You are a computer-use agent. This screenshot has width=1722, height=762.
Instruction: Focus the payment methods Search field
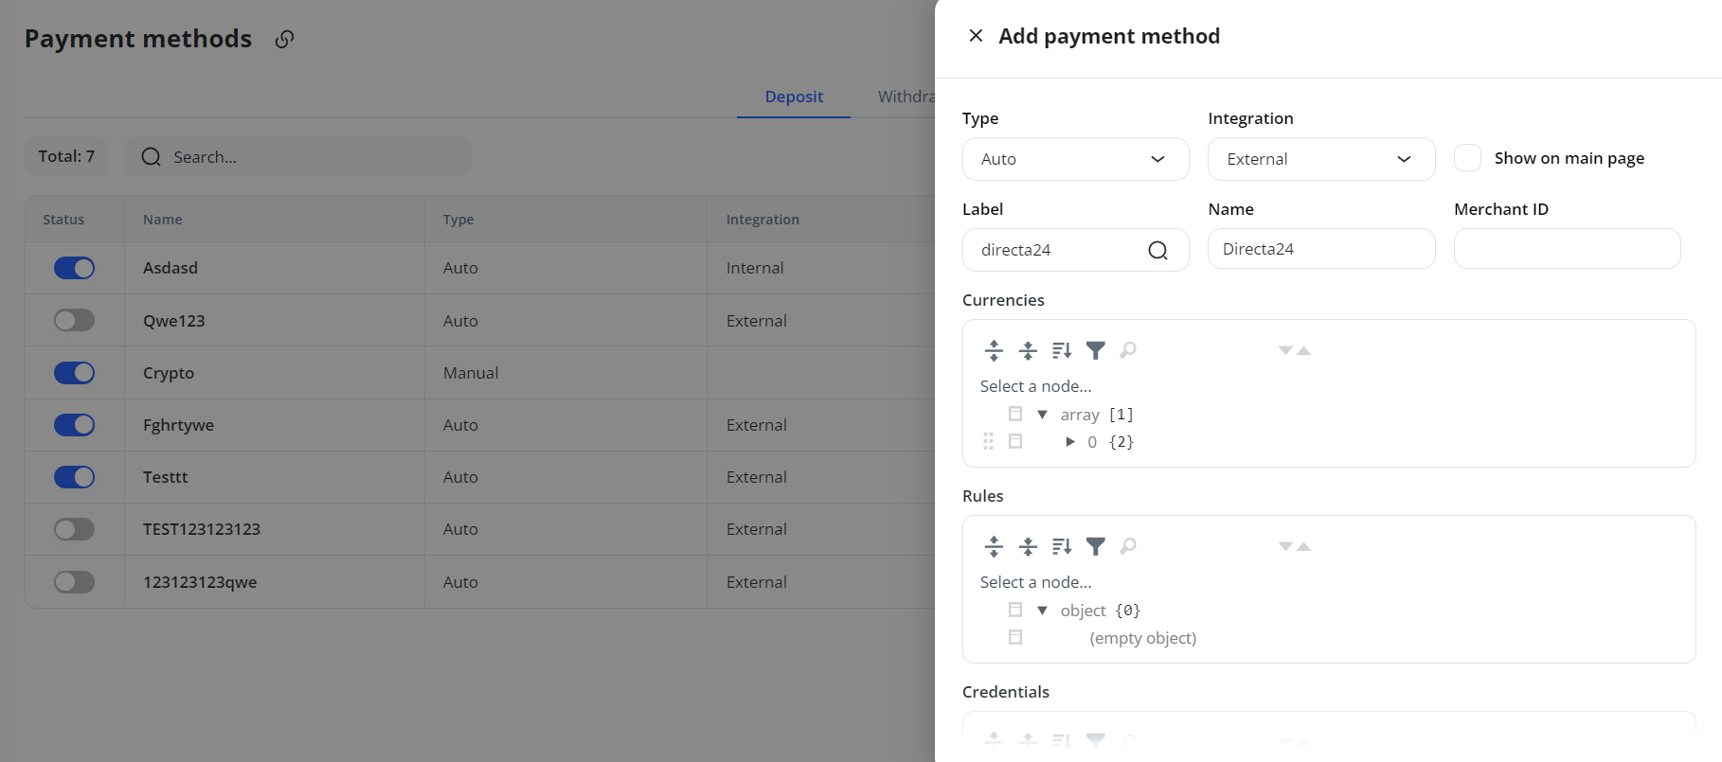pyautogui.click(x=298, y=157)
